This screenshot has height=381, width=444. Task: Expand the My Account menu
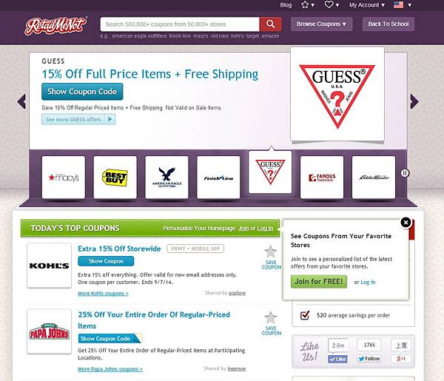click(x=367, y=5)
